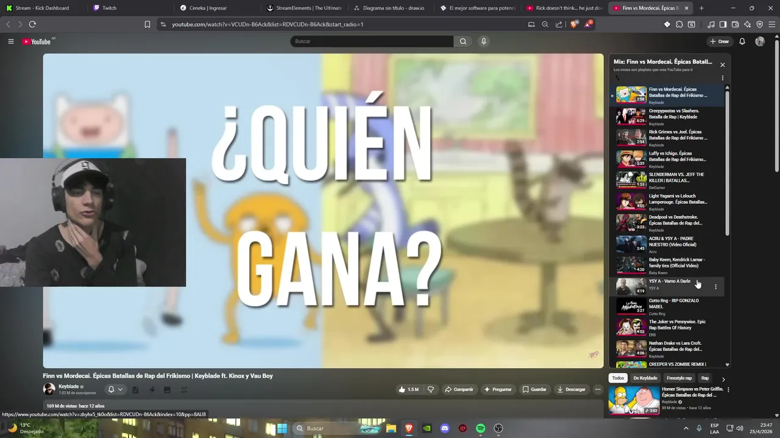The image size is (780, 438).
Task: Like the video with 1.5 M thumbs up
Action: (x=409, y=389)
